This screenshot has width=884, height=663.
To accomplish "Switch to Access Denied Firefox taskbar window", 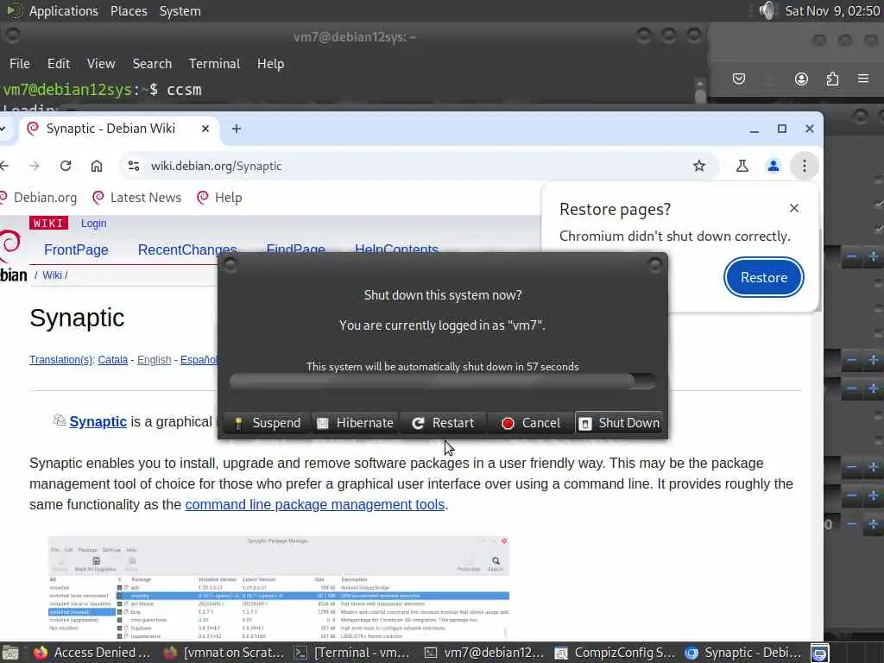I will click(92, 653).
